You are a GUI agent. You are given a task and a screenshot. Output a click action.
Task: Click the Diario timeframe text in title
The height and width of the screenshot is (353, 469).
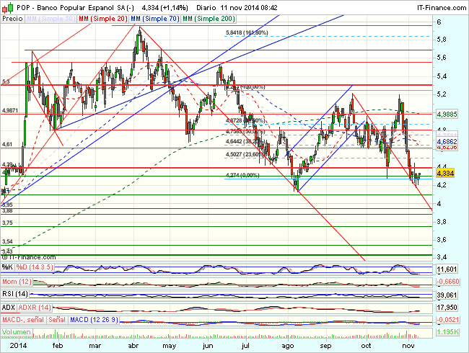[206, 8]
